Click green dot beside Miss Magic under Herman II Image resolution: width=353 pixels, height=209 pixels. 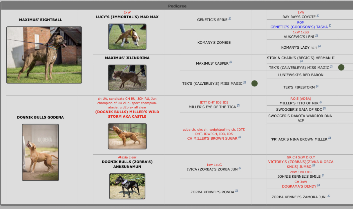coord(341,67)
